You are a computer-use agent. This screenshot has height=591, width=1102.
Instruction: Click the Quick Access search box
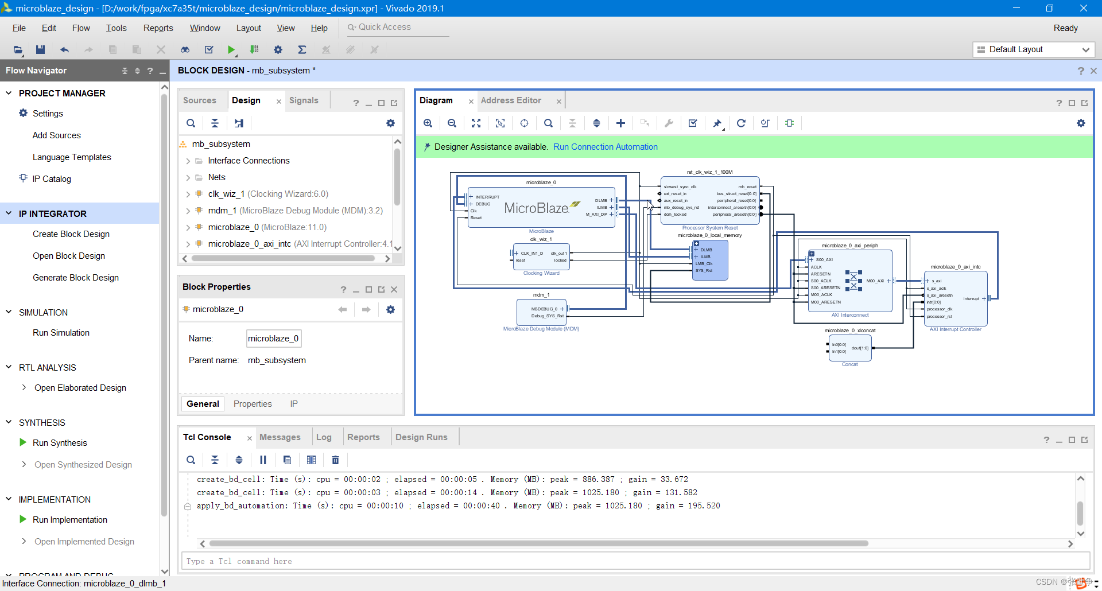click(x=398, y=27)
